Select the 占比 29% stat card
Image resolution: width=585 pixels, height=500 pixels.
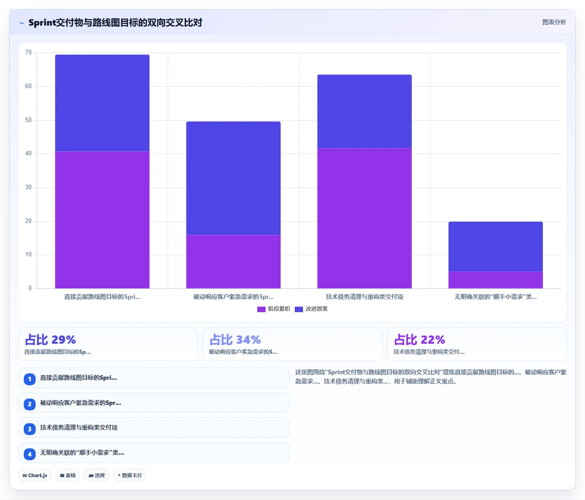pos(108,344)
